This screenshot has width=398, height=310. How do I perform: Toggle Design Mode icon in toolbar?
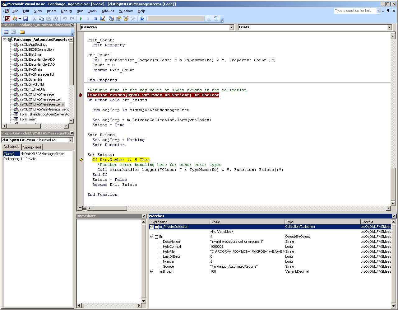tap(103, 19)
